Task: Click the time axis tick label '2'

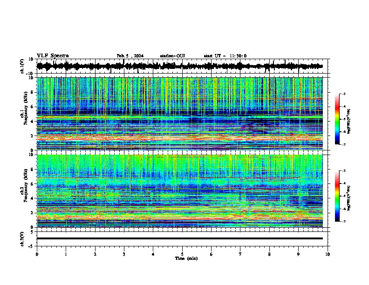Action: tap(95, 254)
